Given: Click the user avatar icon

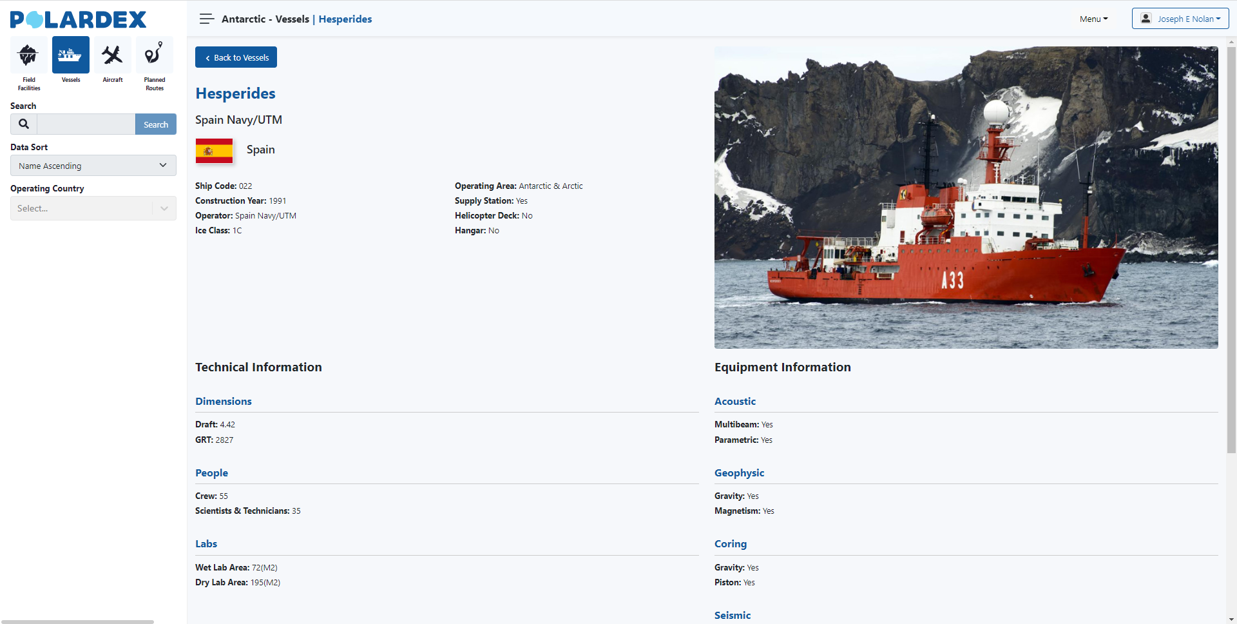Looking at the screenshot, I should pyautogui.click(x=1146, y=19).
